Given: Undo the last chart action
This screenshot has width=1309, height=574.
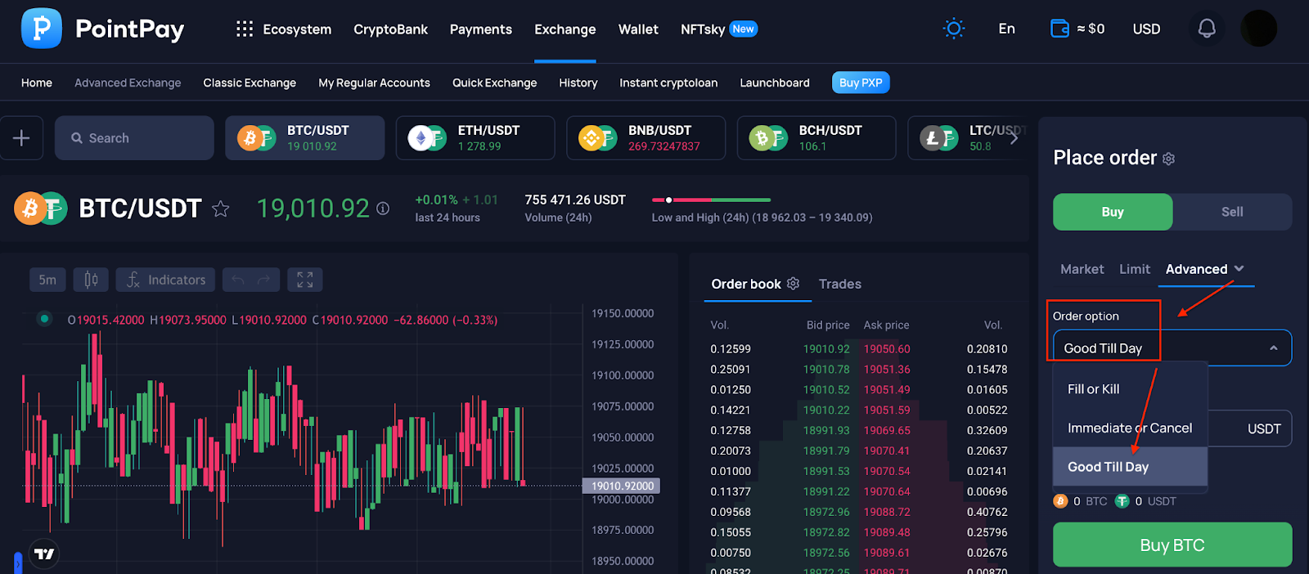Looking at the screenshot, I should click(x=237, y=280).
